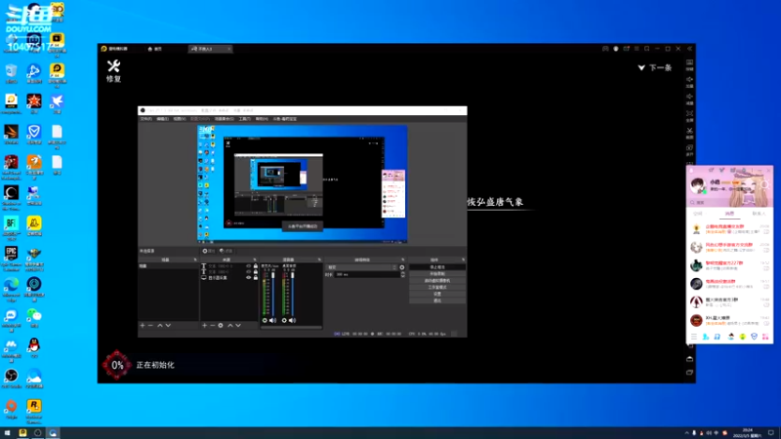Move source up with chevron
The width and height of the screenshot is (781, 439).
click(230, 326)
